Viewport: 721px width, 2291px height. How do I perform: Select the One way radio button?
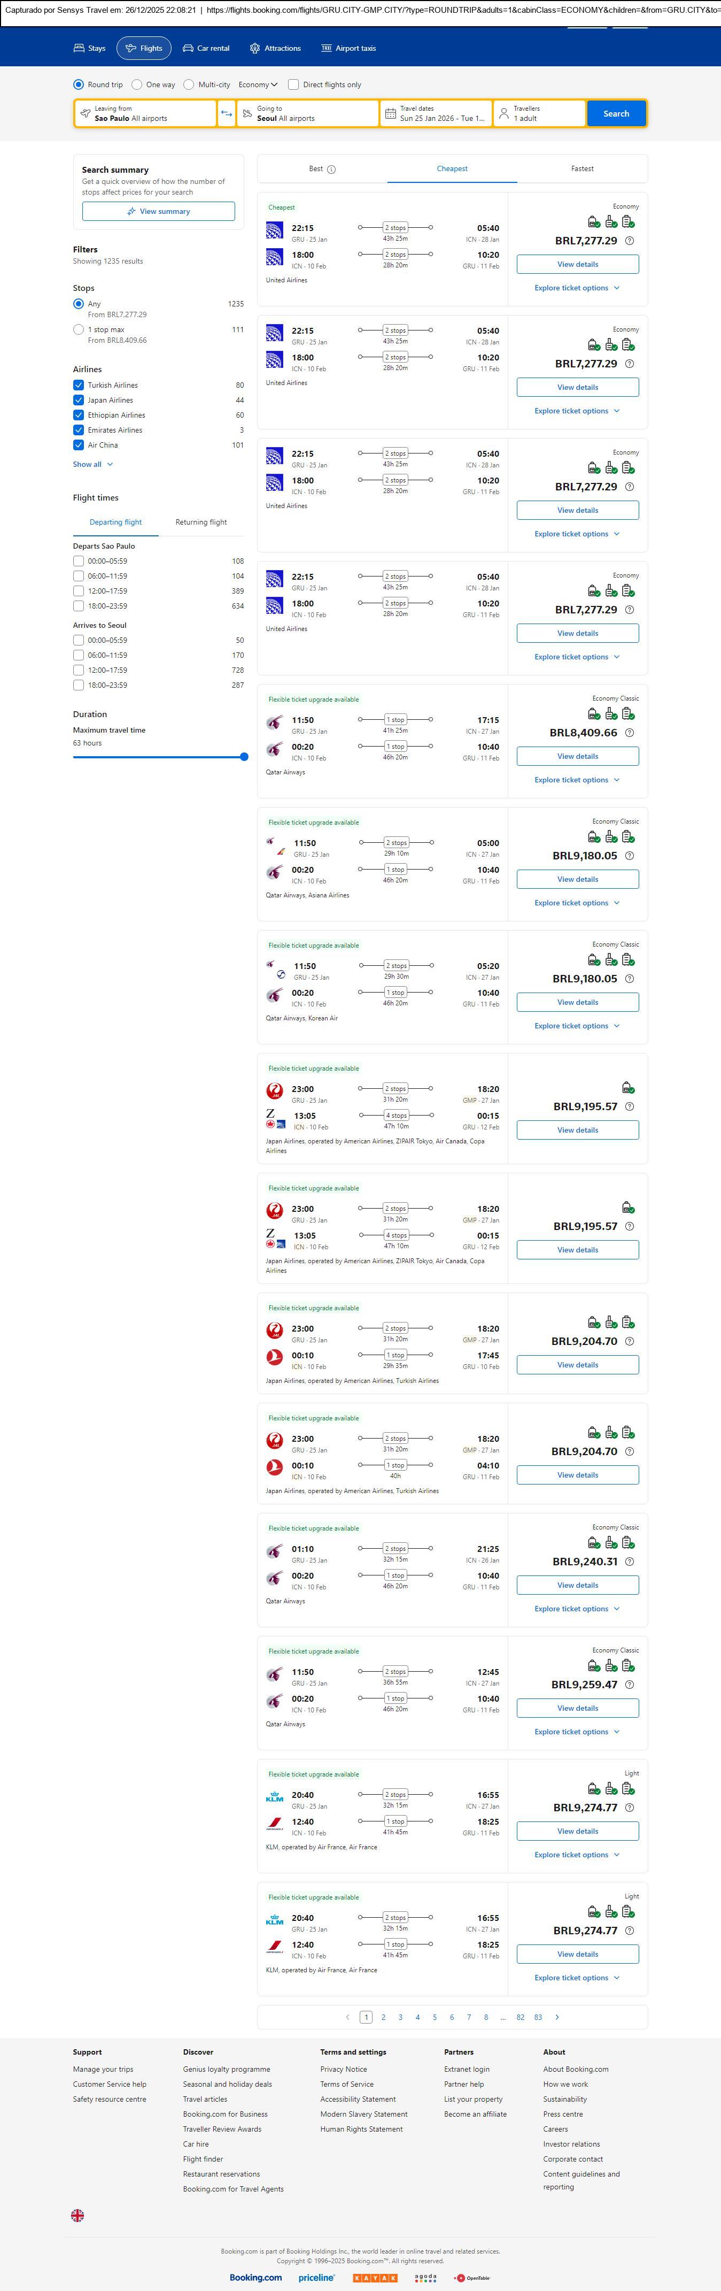pyautogui.click(x=137, y=84)
